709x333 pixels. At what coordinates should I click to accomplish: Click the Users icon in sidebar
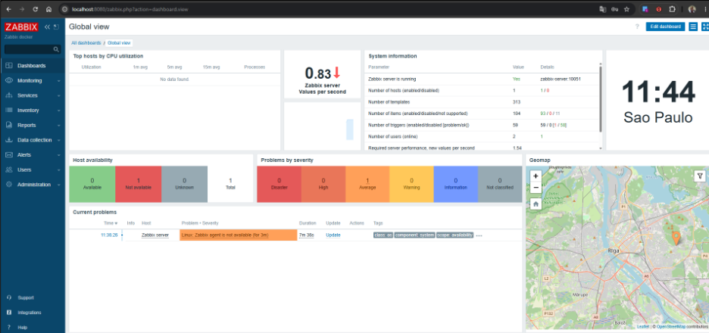pos(8,170)
